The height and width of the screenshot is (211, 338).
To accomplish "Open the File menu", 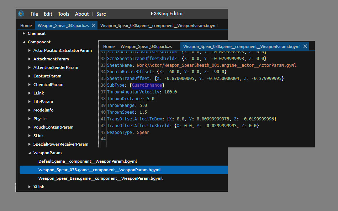I will (x=34, y=14).
